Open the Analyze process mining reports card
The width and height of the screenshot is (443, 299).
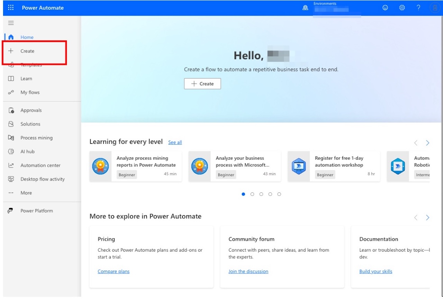(x=146, y=162)
